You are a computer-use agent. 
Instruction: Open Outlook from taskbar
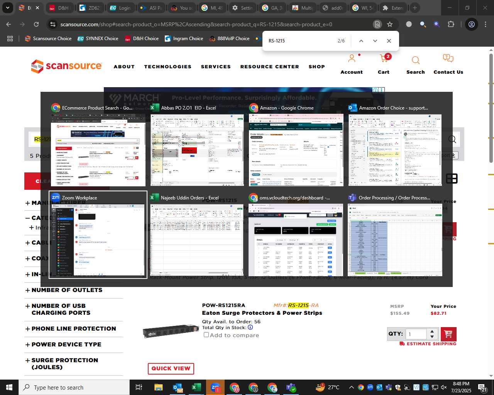coord(178,387)
